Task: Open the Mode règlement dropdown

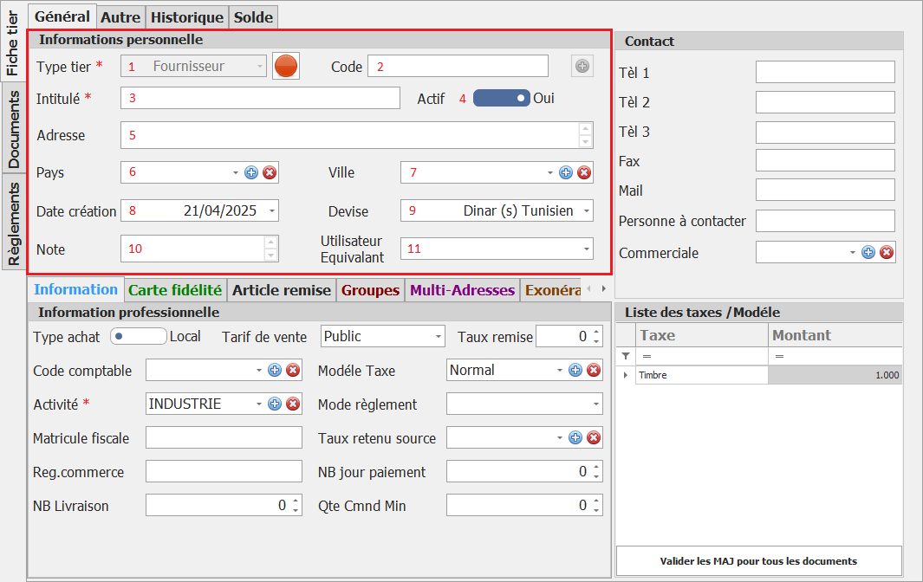Action: click(x=595, y=404)
